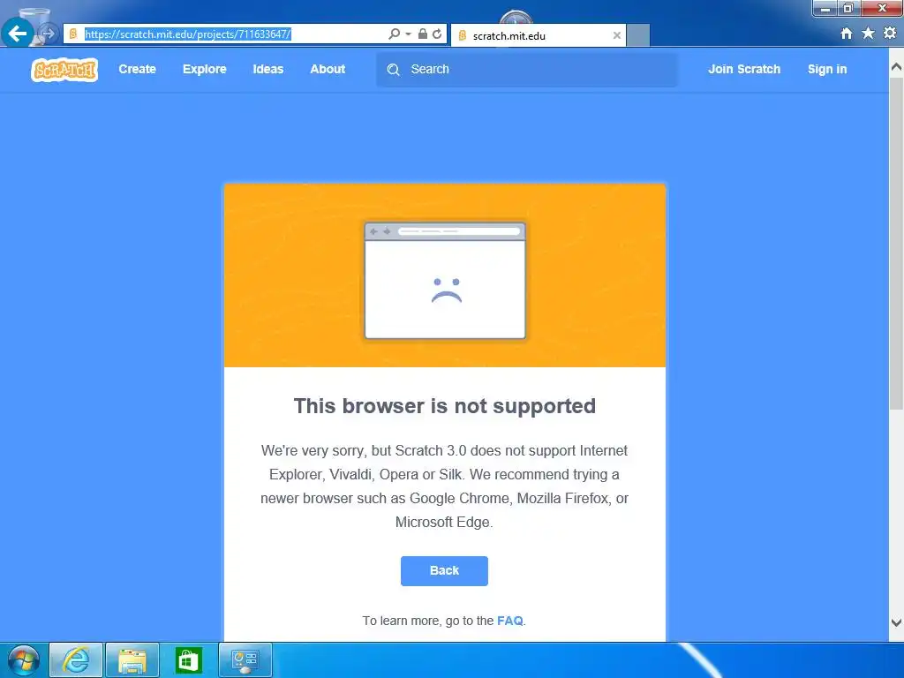Restore down the browser window
This screenshot has height=678, width=904.
pyautogui.click(x=848, y=8)
